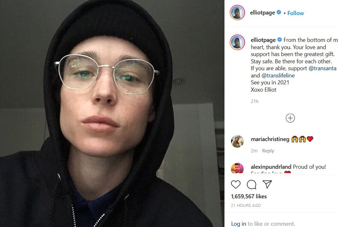Reply to mariachristineg comment
The image size is (338, 227).
(x=268, y=151)
